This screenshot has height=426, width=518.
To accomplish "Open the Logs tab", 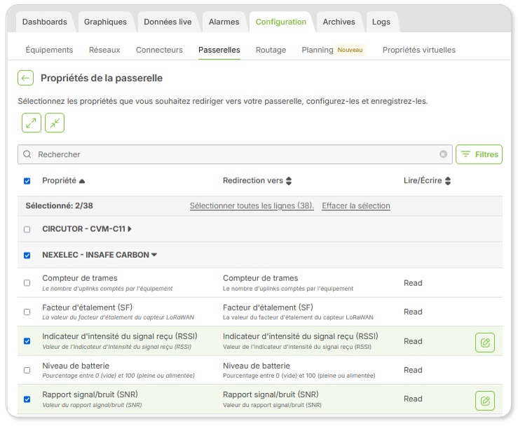I will click(x=381, y=22).
